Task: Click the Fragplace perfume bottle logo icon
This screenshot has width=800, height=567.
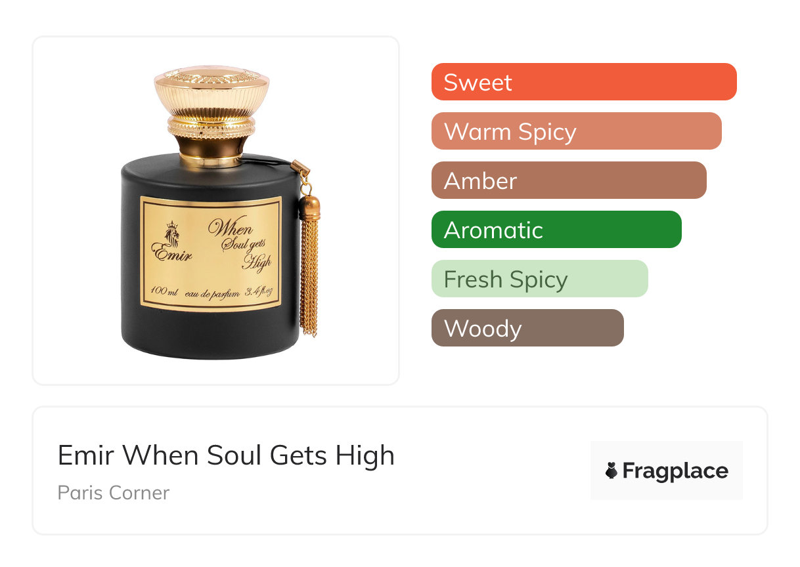Action: [x=611, y=471]
